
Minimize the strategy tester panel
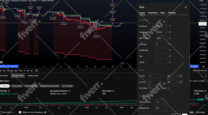pyautogui.click(x=202, y=76)
